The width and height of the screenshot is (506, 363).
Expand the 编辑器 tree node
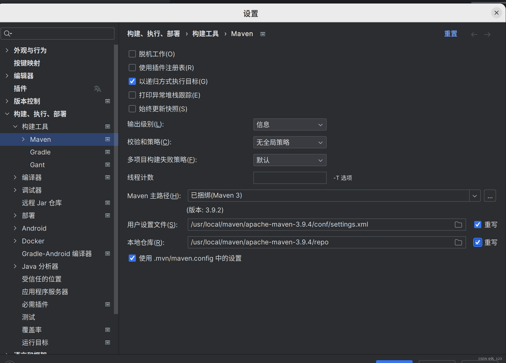(x=7, y=76)
